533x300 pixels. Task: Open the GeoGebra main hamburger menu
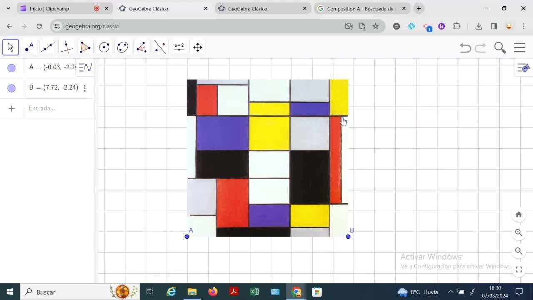[x=520, y=47]
